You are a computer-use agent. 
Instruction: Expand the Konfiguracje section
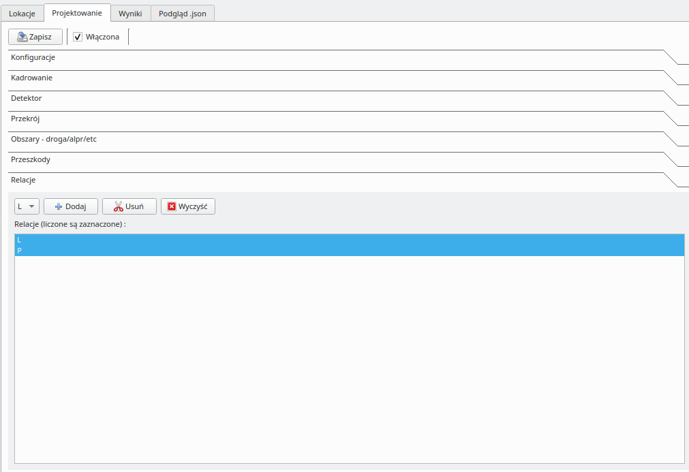click(33, 58)
